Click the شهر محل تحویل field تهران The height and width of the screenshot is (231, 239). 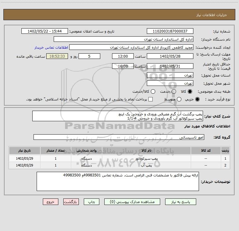point(170,83)
